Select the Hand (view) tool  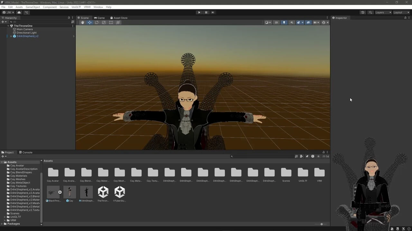pos(82,22)
